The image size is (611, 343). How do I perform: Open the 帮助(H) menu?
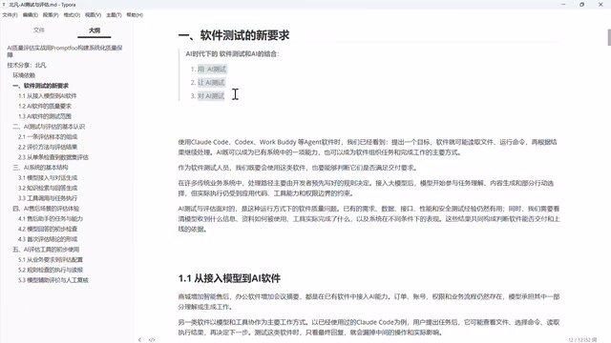pos(135,15)
